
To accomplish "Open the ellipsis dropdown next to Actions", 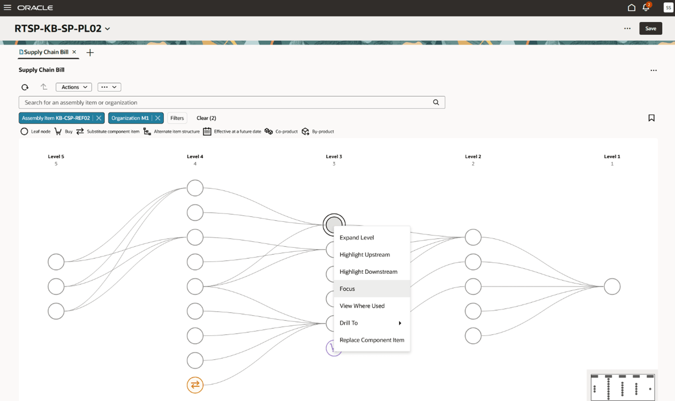I will (x=109, y=87).
